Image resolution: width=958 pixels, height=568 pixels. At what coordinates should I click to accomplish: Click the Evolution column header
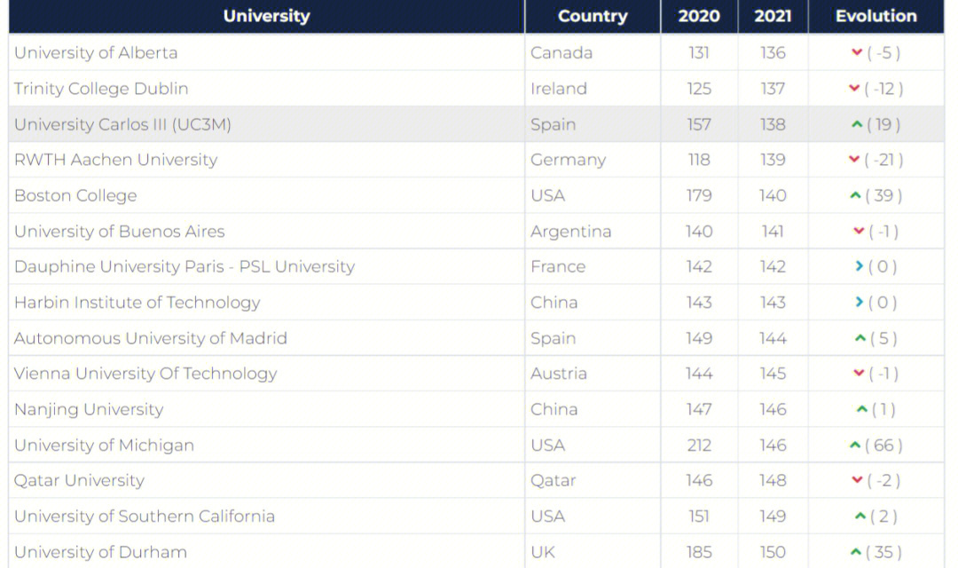[876, 16]
